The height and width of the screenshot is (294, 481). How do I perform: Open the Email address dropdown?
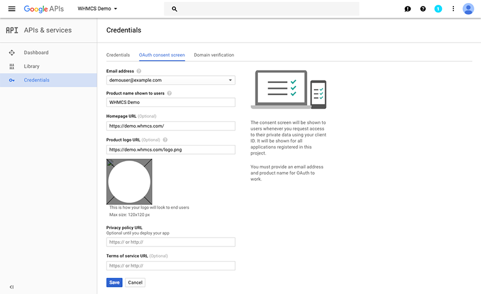(x=171, y=80)
